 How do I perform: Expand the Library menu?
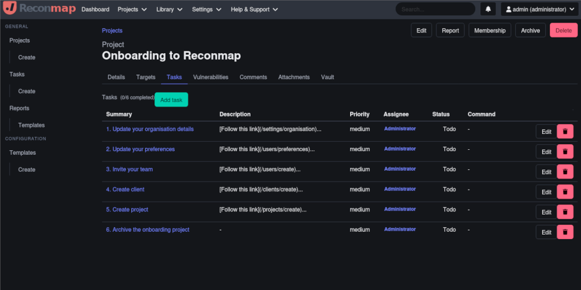pos(169,9)
